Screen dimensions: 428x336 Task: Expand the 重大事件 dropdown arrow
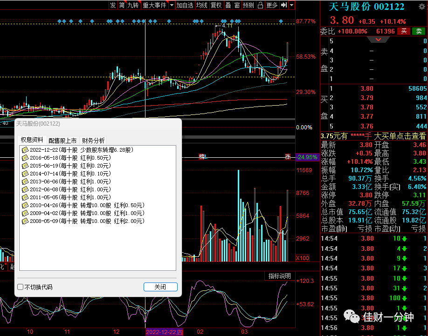[172, 5]
